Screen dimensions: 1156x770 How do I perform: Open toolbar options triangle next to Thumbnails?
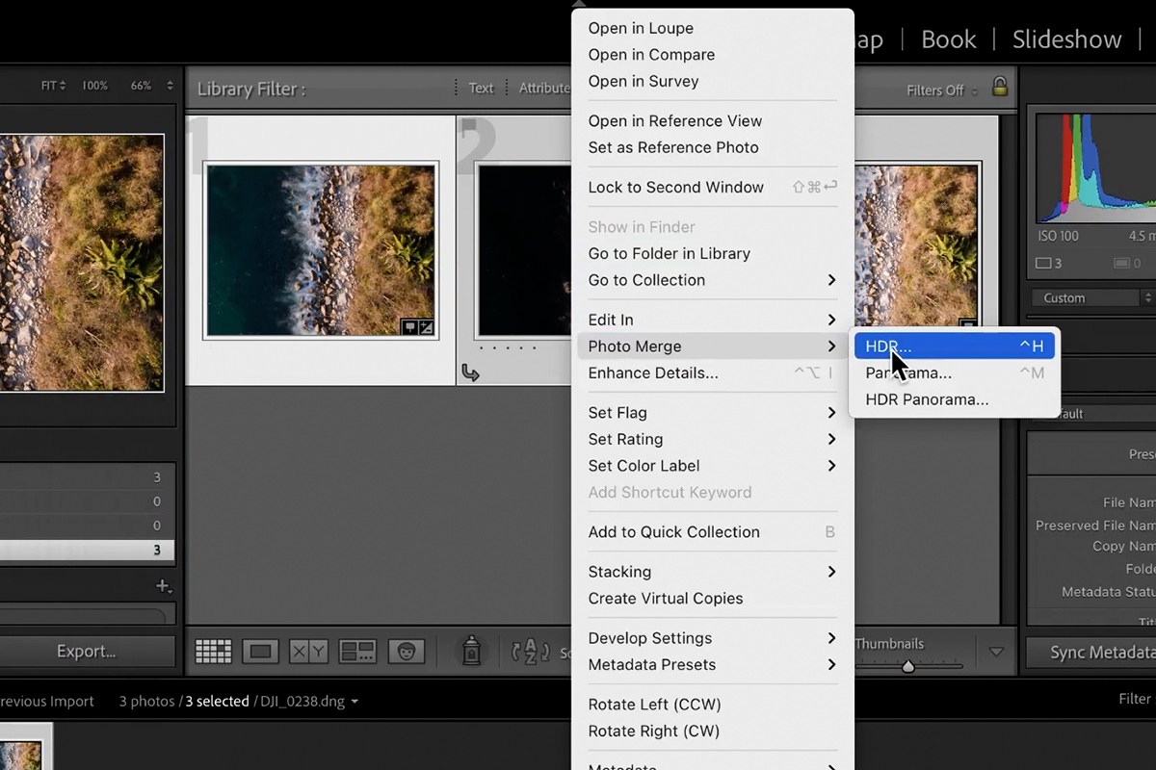pos(997,652)
